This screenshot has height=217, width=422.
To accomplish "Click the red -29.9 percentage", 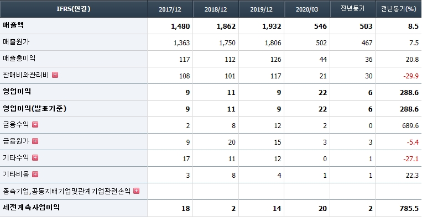I will 411,76.
